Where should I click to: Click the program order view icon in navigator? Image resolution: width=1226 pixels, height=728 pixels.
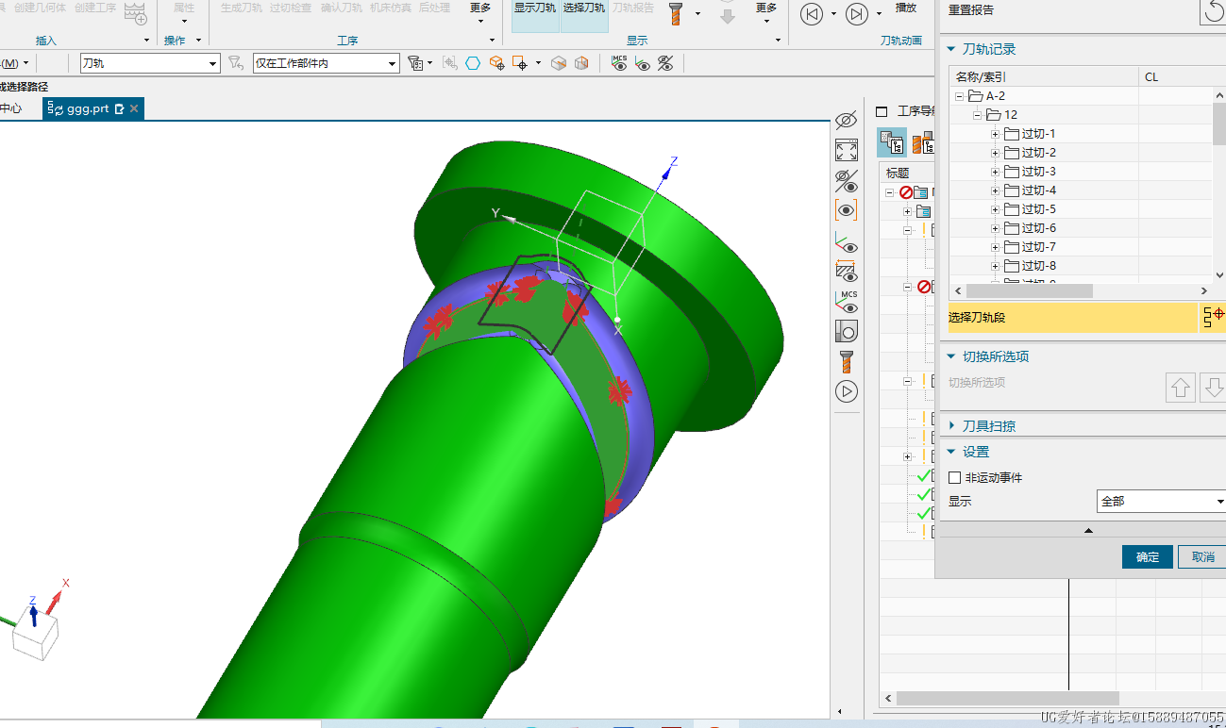(x=893, y=142)
